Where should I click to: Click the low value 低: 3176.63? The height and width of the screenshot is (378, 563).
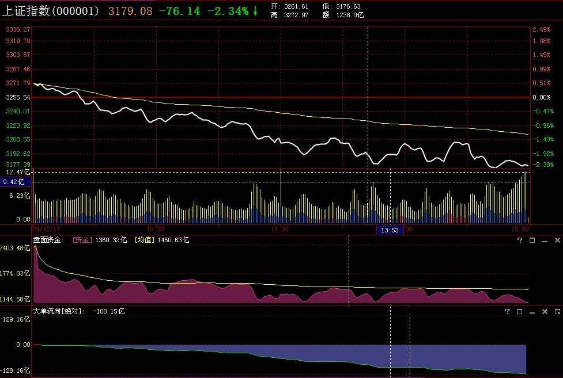(x=342, y=6)
